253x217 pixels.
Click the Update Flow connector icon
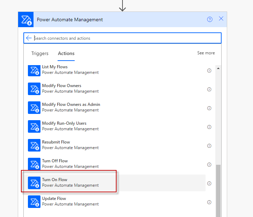(34, 202)
